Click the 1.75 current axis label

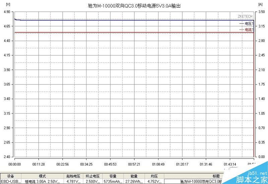coord(262,84)
